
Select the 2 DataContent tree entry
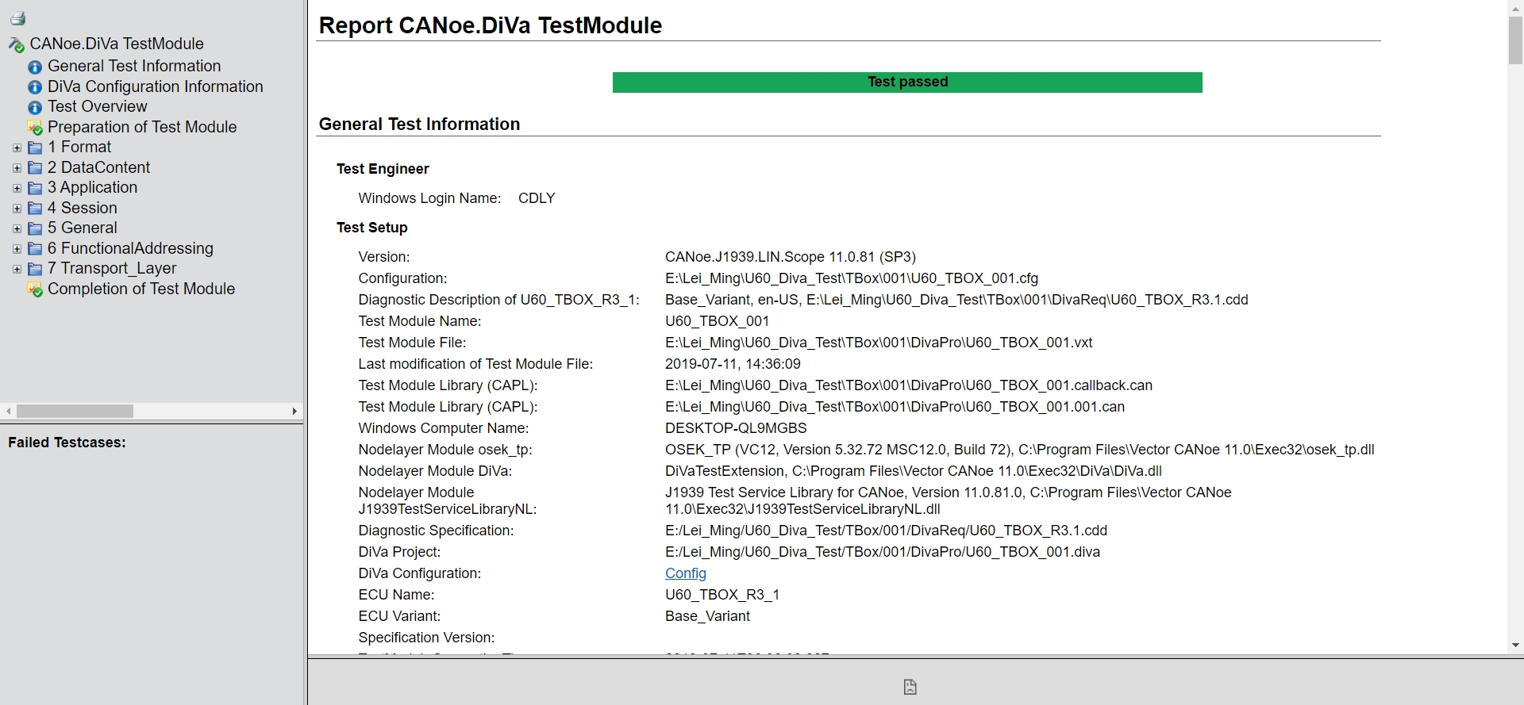coord(98,167)
